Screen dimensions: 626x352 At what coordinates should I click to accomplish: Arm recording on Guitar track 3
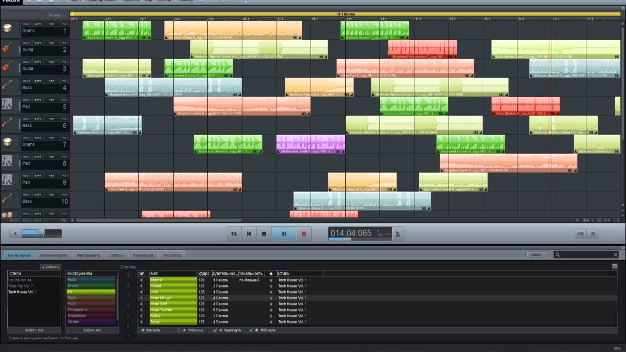[51, 62]
